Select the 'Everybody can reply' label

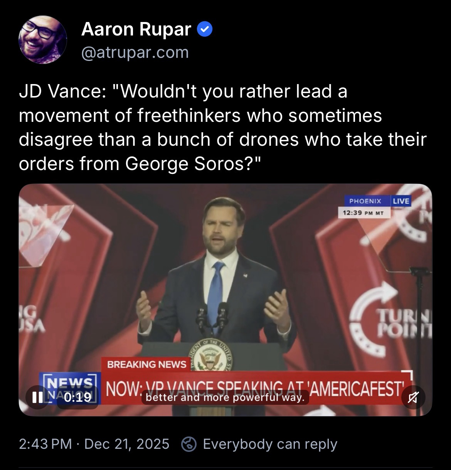coord(270,444)
